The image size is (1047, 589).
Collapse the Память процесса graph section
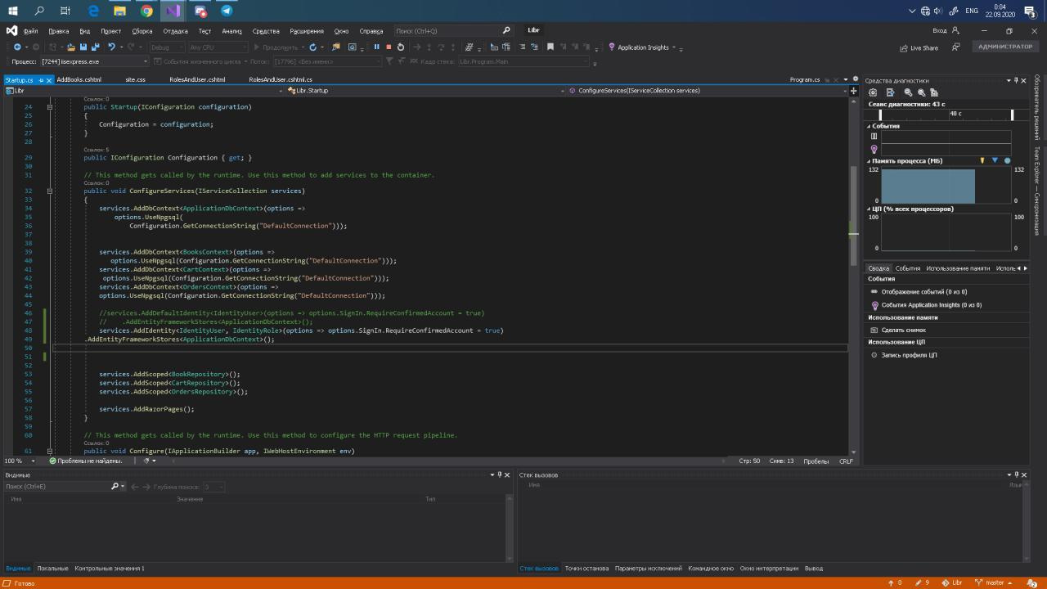click(x=869, y=161)
